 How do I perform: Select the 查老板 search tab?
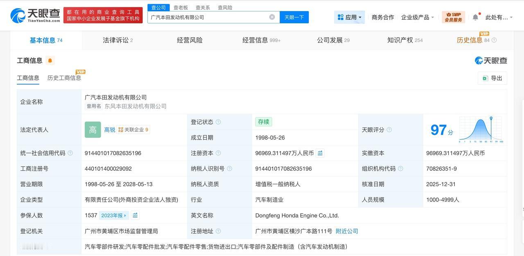click(x=181, y=7)
